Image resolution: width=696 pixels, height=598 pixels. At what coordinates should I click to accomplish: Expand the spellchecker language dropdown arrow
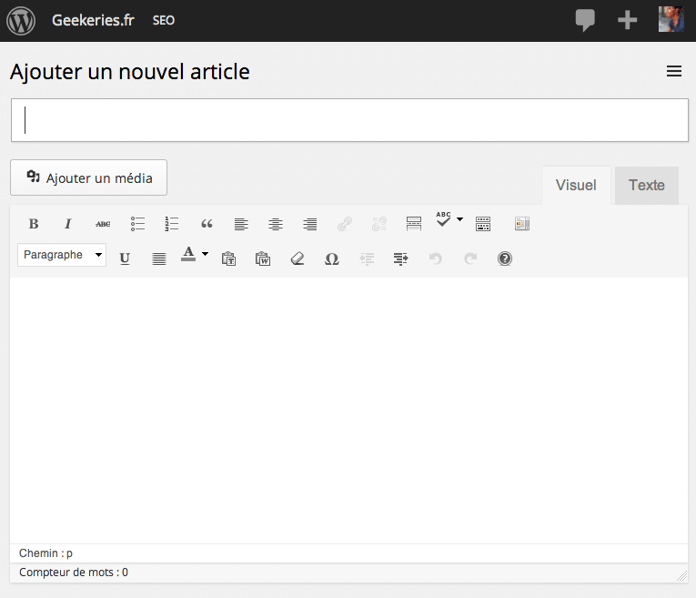tap(459, 219)
